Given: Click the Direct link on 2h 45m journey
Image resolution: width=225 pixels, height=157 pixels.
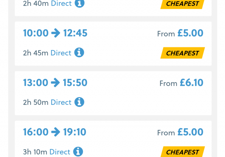Looking at the screenshot, I should [61, 53].
